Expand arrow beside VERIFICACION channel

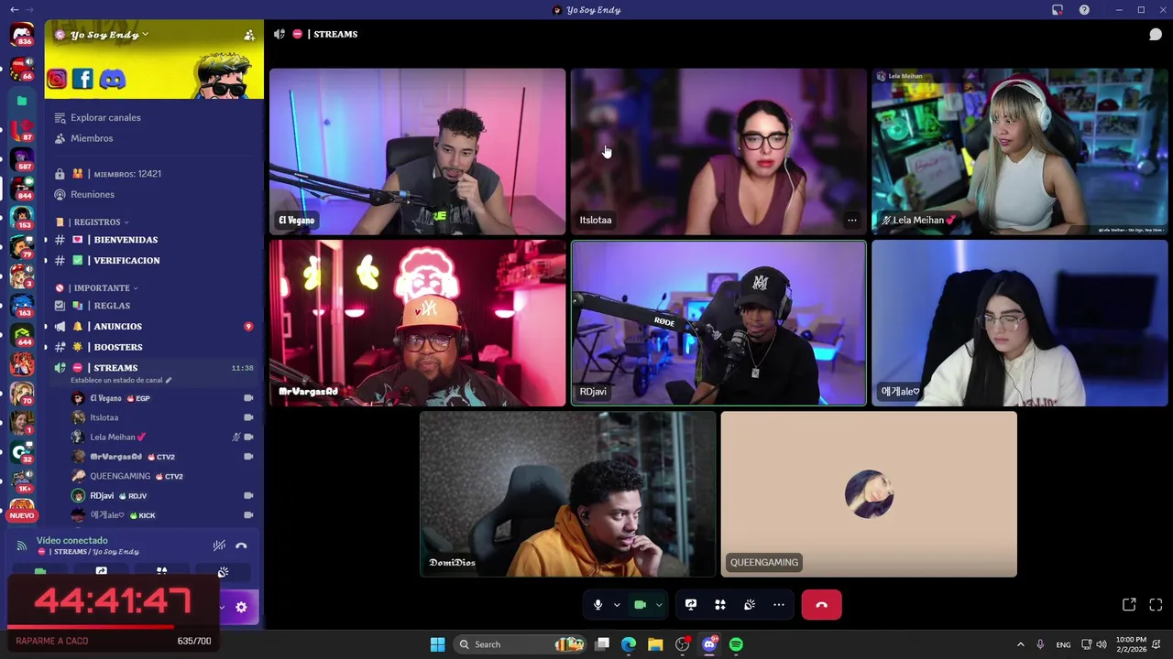click(45, 261)
